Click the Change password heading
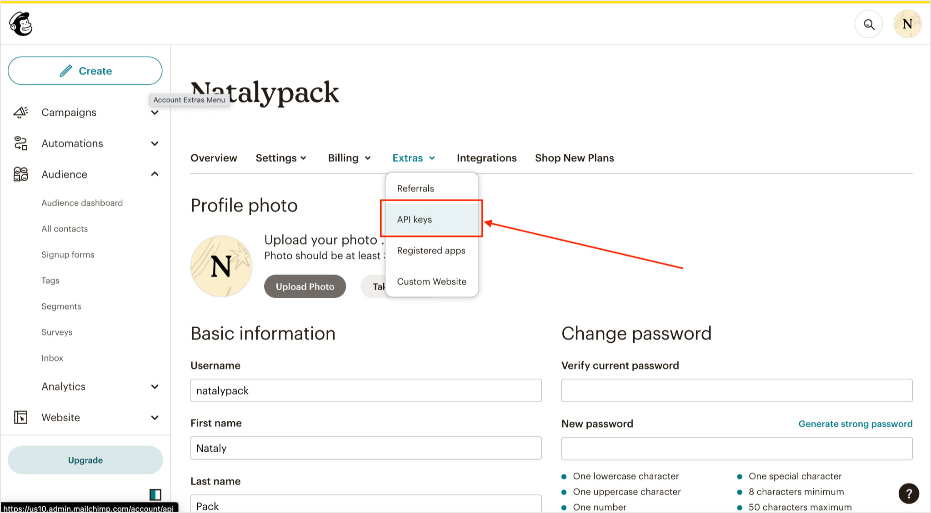Image resolution: width=931 pixels, height=513 pixels. pos(636,334)
